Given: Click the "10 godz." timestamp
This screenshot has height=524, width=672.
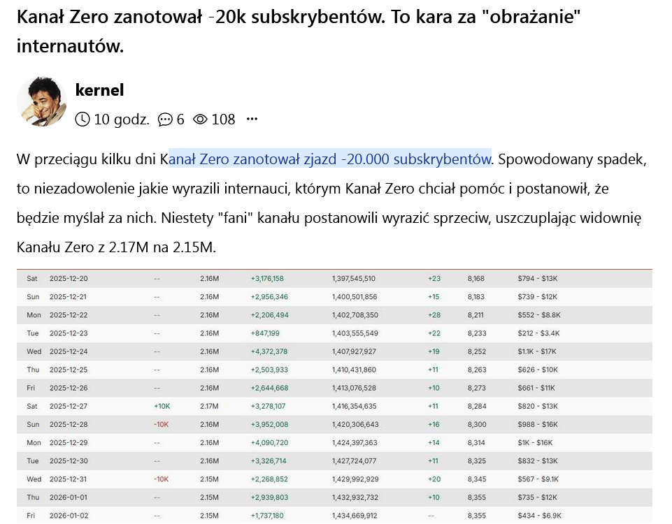Looking at the screenshot, I should pos(121,119).
